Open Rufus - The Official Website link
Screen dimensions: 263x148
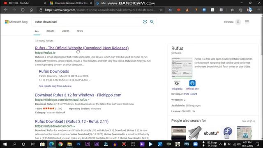point(82,48)
